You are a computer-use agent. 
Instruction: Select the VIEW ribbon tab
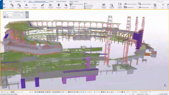[x=30, y=1]
